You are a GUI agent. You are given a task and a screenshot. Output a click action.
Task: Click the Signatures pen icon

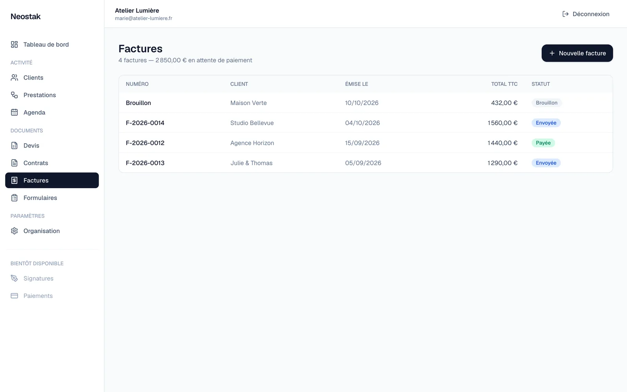click(14, 278)
